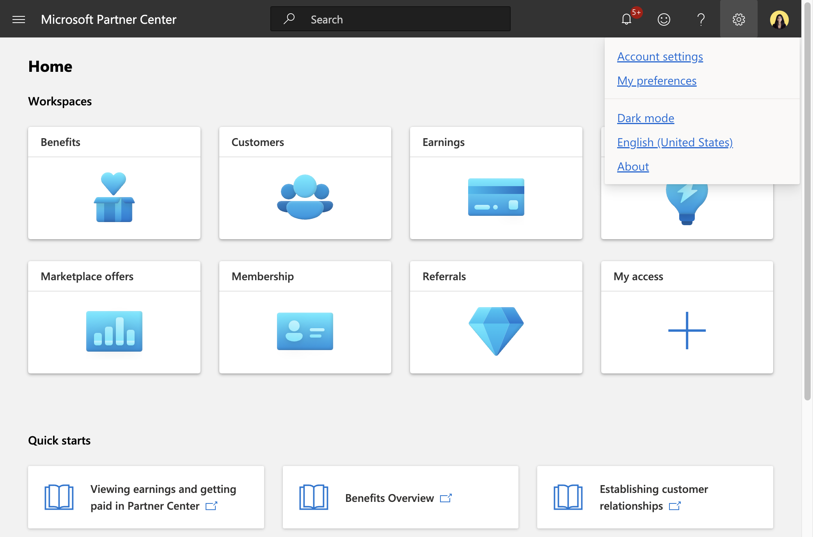Open the hamburger navigation menu
This screenshot has height=537, width=813.
(x=19, y=19)
